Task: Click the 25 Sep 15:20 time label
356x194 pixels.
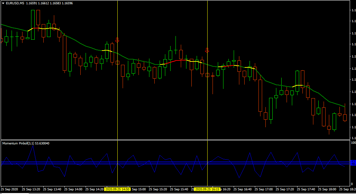Action: pyautogui.click(x=158, y=189)
